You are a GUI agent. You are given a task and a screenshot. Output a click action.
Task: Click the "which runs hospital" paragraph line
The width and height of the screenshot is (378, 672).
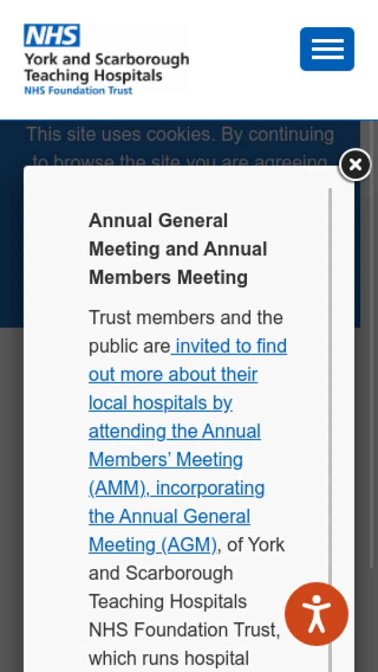[x=168, y=658]
